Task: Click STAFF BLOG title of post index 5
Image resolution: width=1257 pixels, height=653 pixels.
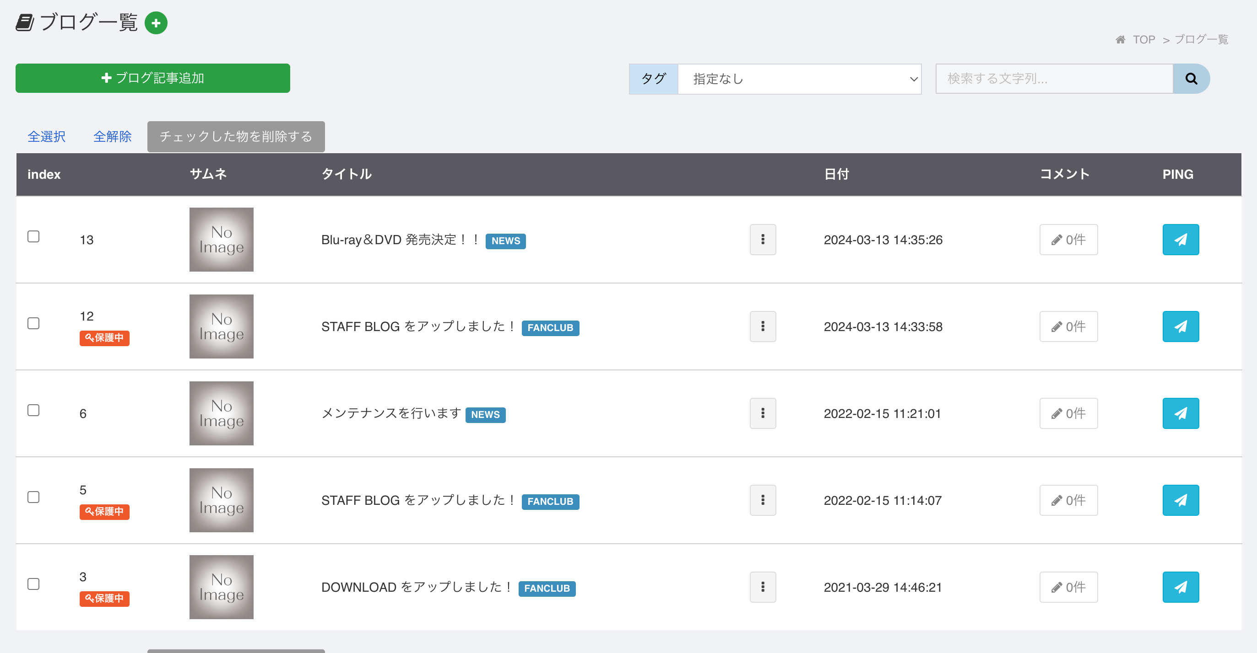Action: point(419,500)
